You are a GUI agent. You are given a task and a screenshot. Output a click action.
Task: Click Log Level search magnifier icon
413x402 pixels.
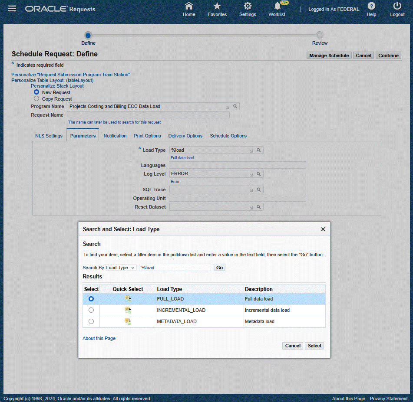[x=259, y=174]
